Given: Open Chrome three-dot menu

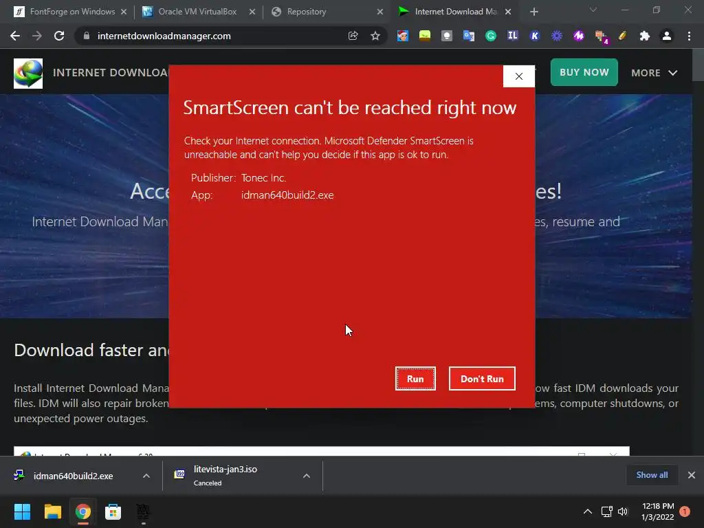Looking at the screenshot, I should click(689, 36).
